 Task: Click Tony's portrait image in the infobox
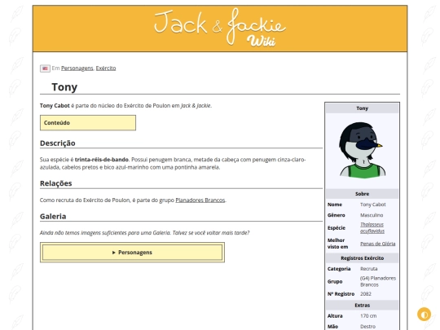coord(362,150)
